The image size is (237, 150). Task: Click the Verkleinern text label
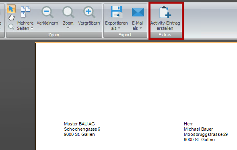point(47,23)
